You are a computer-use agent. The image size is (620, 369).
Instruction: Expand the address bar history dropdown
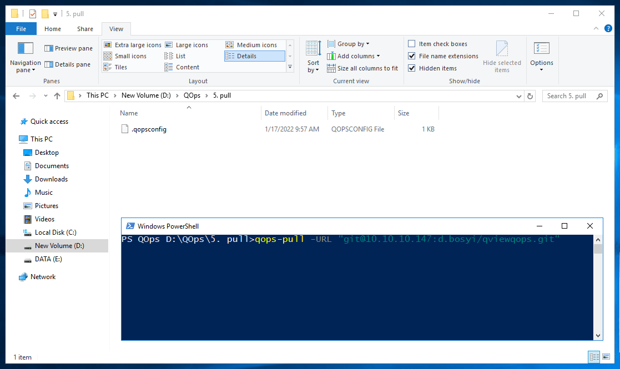click(x=519, y=96)
